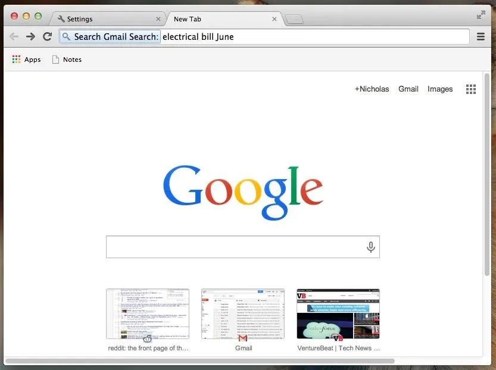The height and width of the screenshot is (370, 496).
Task: Click the red close window button
Action: point(14,16)
